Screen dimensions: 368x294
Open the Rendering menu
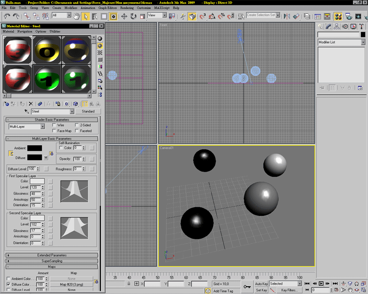point(126,8)
